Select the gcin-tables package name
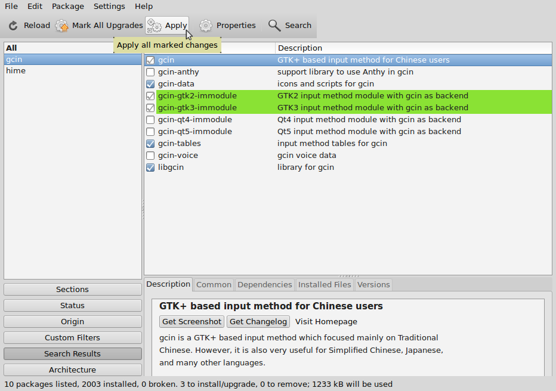556x391 pixels. click(x=180, y=144)
